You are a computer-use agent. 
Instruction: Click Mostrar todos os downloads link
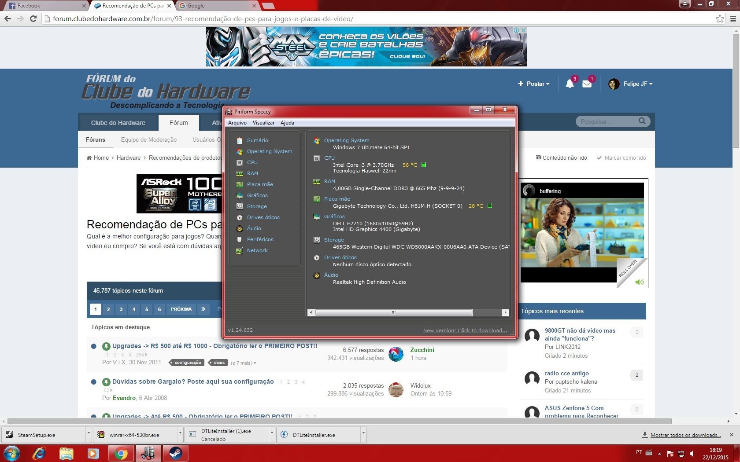coord(681,435)
